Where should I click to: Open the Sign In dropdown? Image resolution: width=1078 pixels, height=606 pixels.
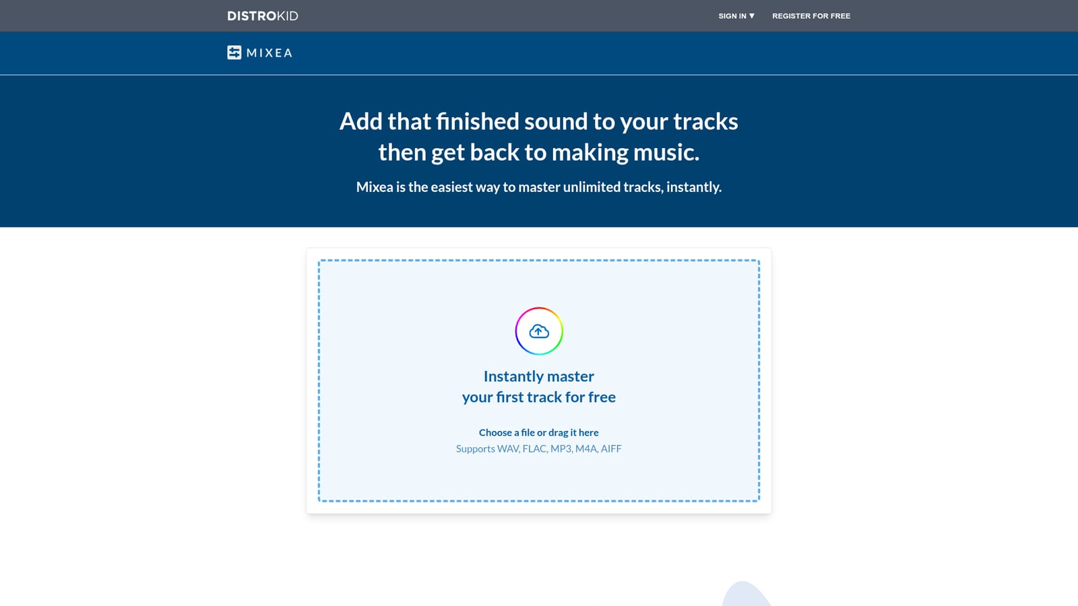736,15
